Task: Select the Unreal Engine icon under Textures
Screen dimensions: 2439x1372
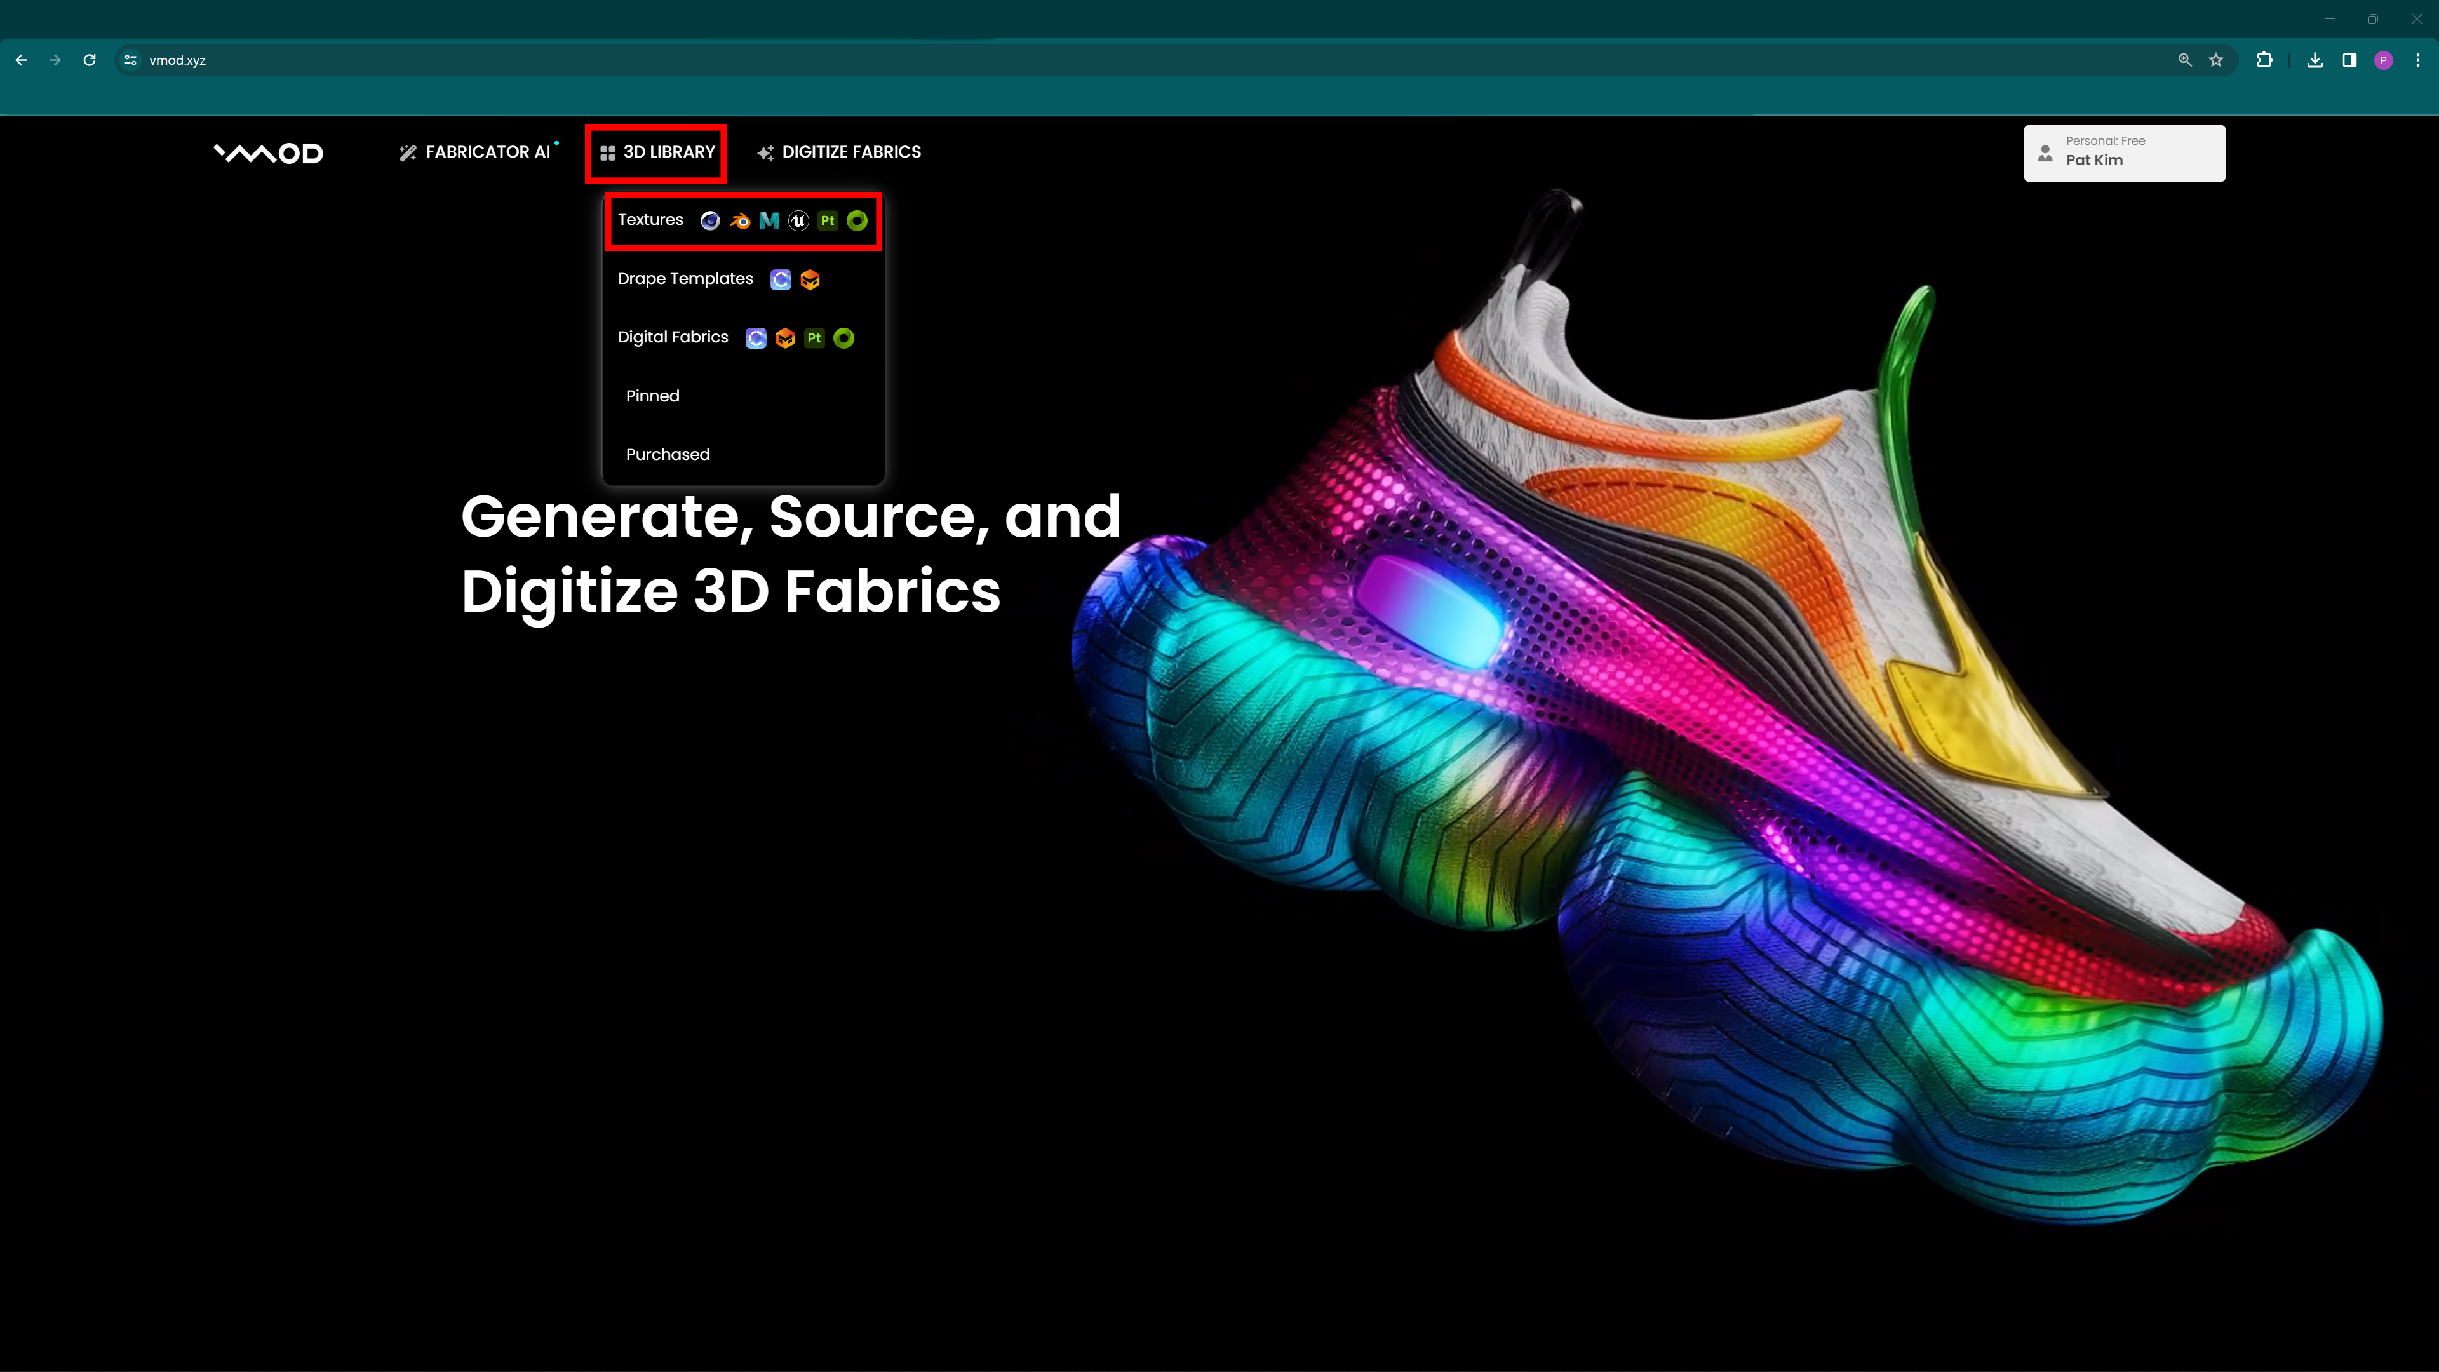Action: point(798,220)
